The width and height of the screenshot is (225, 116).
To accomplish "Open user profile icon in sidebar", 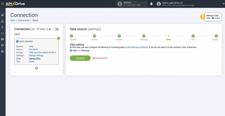I will (2, 45).
